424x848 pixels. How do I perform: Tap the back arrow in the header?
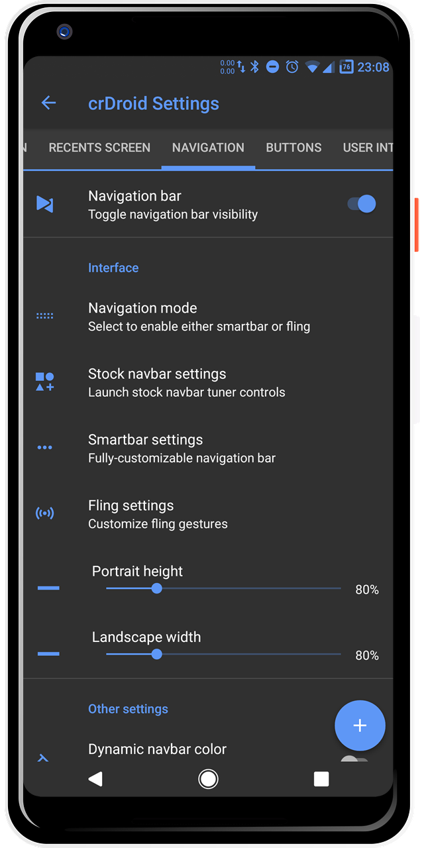[x=48, y=103]
